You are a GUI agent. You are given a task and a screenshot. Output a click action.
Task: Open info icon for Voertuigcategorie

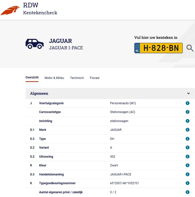[x=187, y=103]
